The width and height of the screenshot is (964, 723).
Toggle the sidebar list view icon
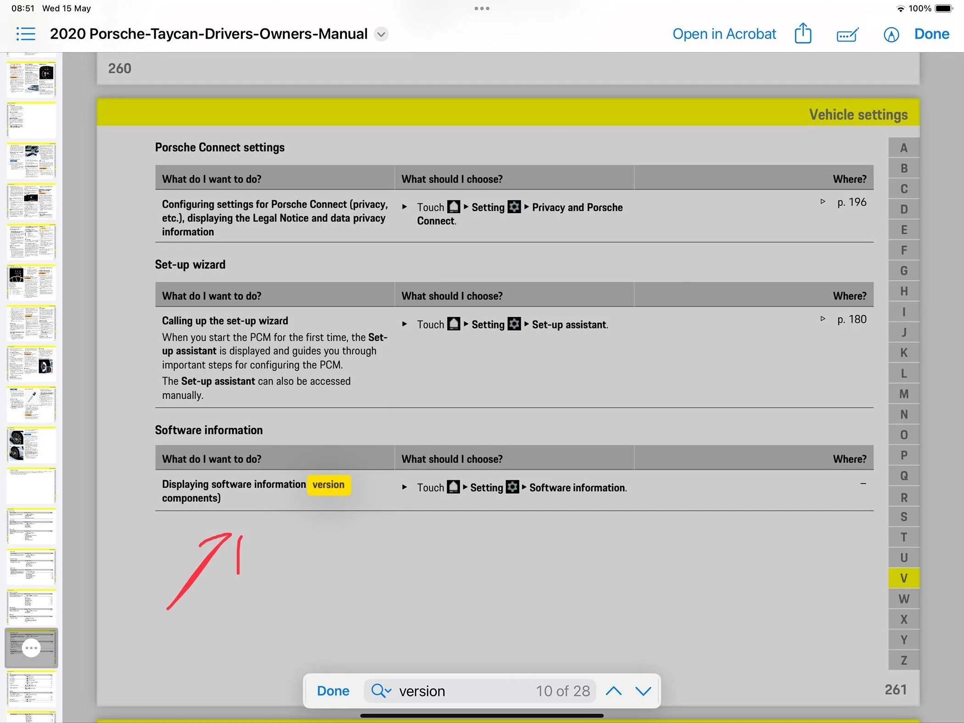click(26, 34)
